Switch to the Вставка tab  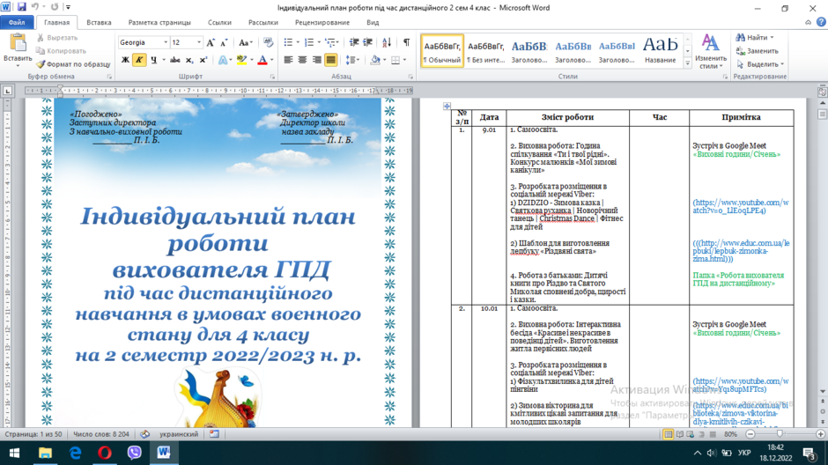[99, 22]
